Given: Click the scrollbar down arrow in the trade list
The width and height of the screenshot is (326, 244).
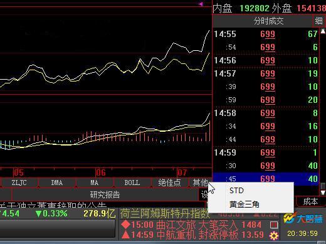Looking at the screenshot, I should click(x=323, y=193).
